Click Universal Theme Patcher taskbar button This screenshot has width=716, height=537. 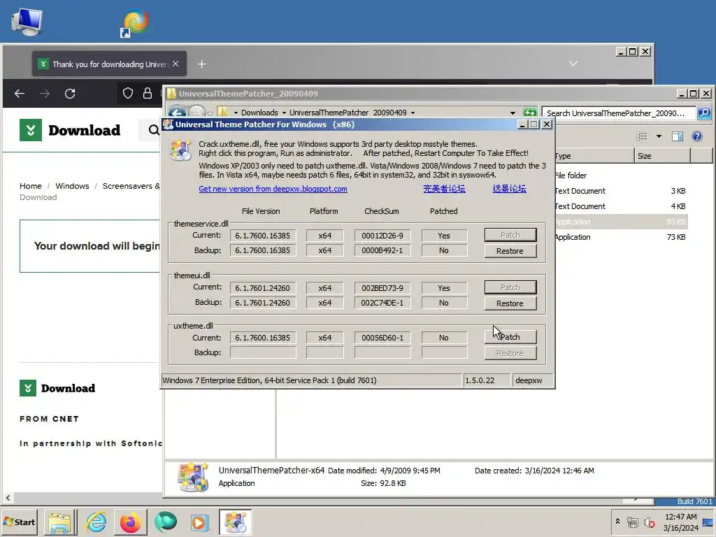pos(235,522)
